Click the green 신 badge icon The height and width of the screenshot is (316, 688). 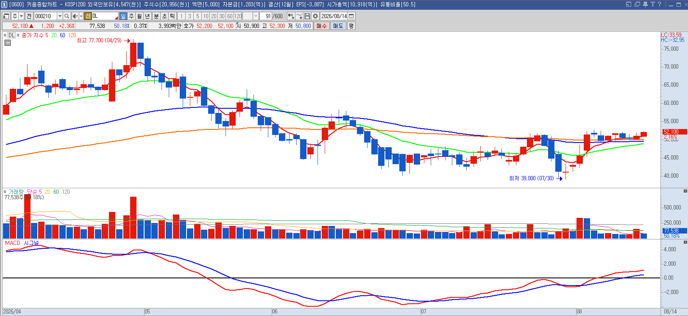(x=88, y=16)
